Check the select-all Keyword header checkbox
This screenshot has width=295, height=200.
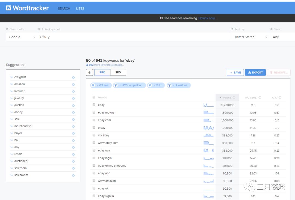pyautogui.click(x=94, y=97)
